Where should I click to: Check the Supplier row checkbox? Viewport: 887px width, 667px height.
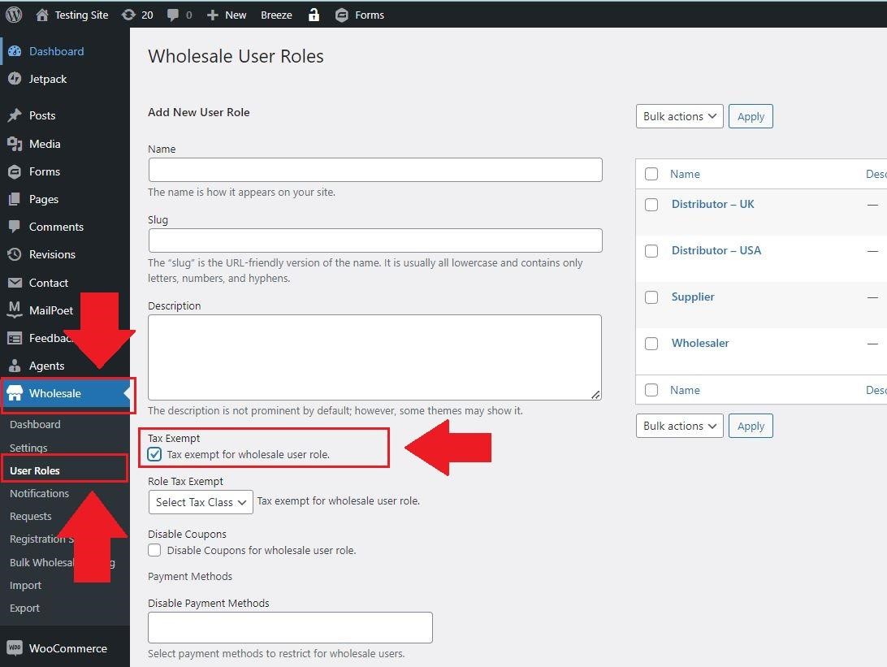pos(651,297)
